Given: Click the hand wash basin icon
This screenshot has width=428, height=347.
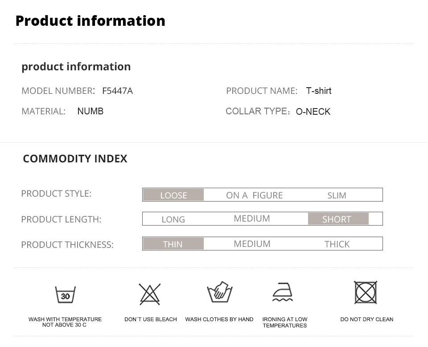Looking at the screenshot, I should click(219, 292).
